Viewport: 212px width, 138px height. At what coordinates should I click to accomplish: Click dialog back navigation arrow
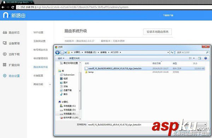(58, 52)
